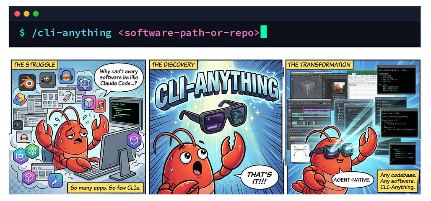Click the red close dot on terminal
This screenshot has height=201, width=431.
point(17,14)
